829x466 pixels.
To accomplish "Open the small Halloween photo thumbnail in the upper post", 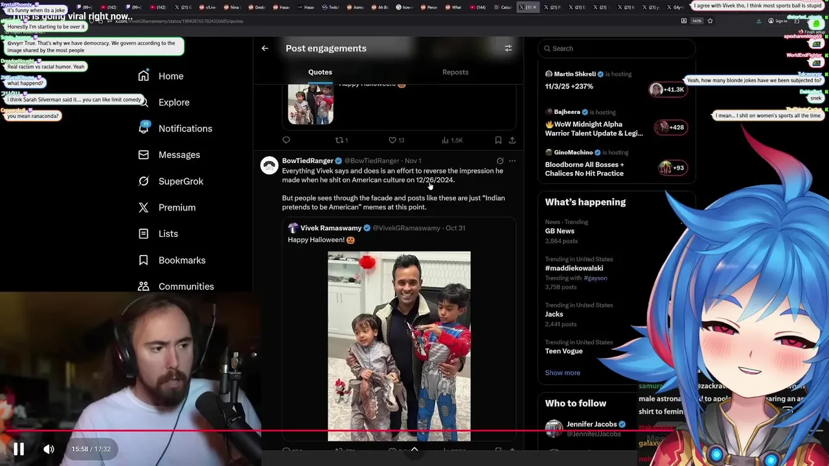I will pos(311,104).
